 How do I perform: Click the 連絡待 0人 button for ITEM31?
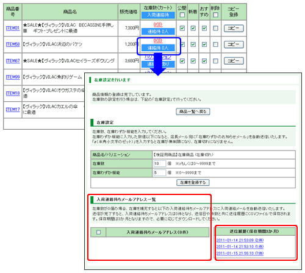click(x=158, y=32)
